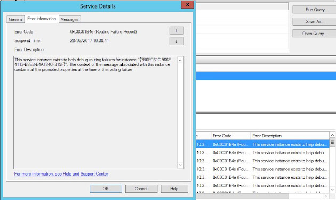Click scroll up arrow of results list
The image size is (336, 200).
pyautogui.click(x=332, y=135)
